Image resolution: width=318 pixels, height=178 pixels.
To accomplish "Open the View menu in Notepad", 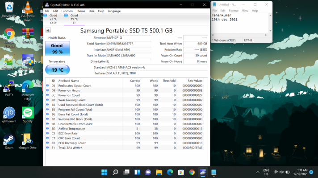I will [245, 11].
